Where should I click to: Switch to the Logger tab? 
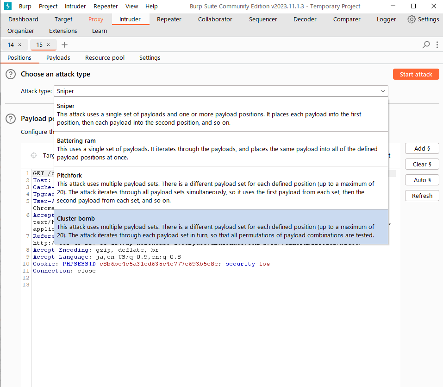click(386, 19)
